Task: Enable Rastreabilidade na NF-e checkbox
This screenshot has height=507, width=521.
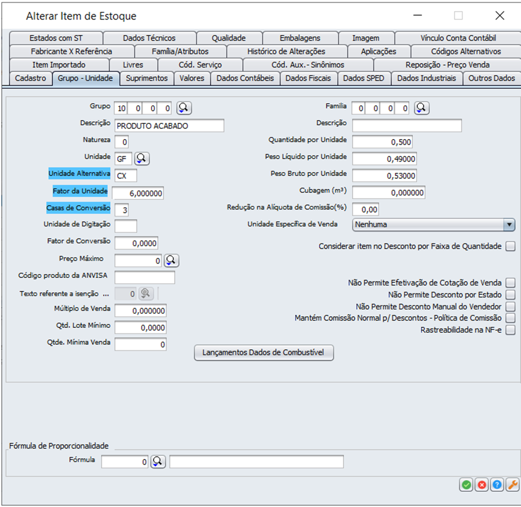Action: pos(510,330)
